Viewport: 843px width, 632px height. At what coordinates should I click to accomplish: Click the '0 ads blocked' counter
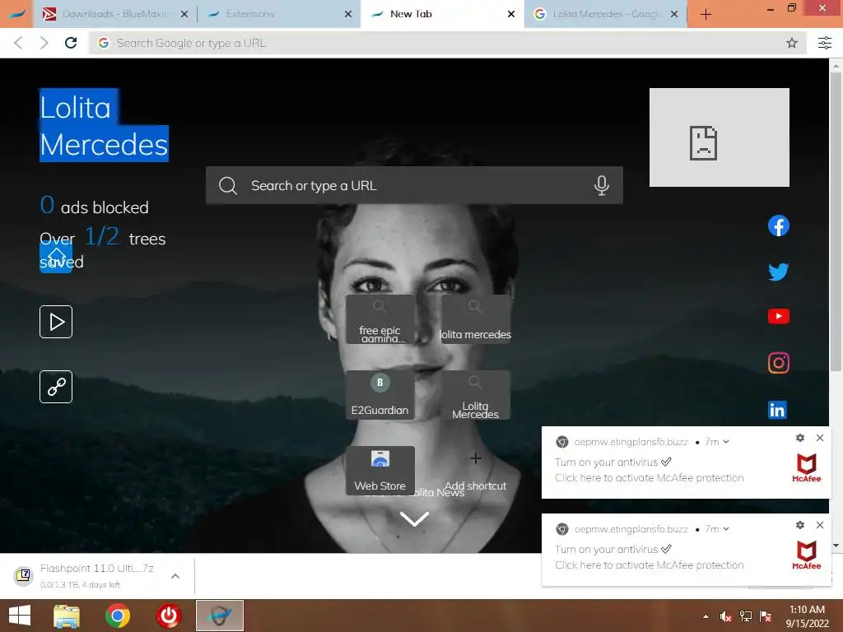[x=95, y=206]
